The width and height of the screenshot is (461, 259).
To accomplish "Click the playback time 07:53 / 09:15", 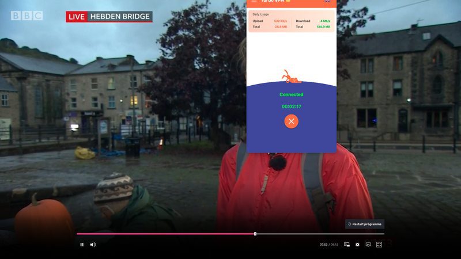I will coord(329,245).
